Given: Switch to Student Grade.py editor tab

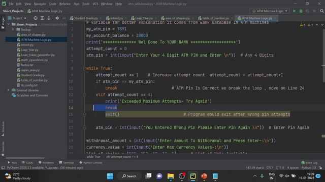Looking at the screenshot, I should (x=84, y=18).
